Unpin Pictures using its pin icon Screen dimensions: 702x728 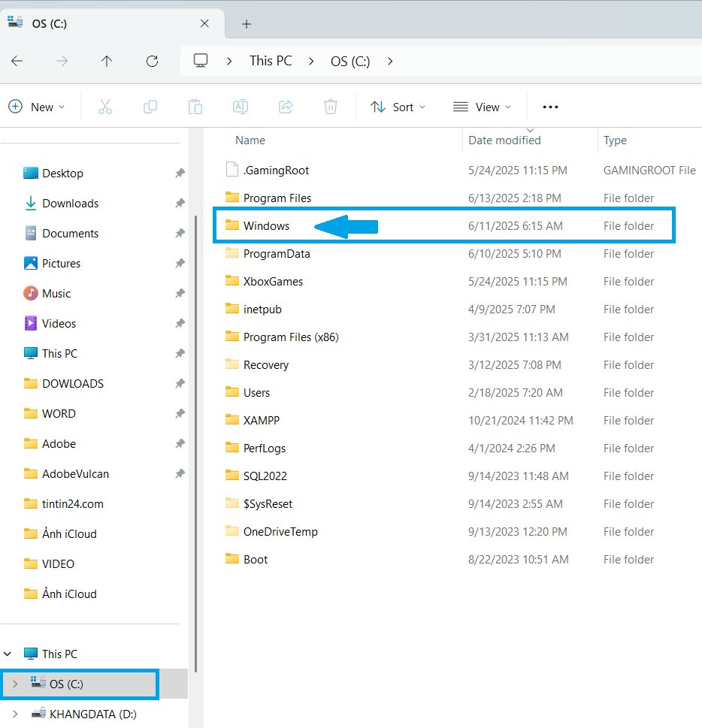click(180, 264)
